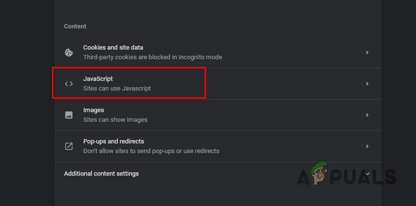
Task: Open Cookies and site data arrow
Action: 367,52
